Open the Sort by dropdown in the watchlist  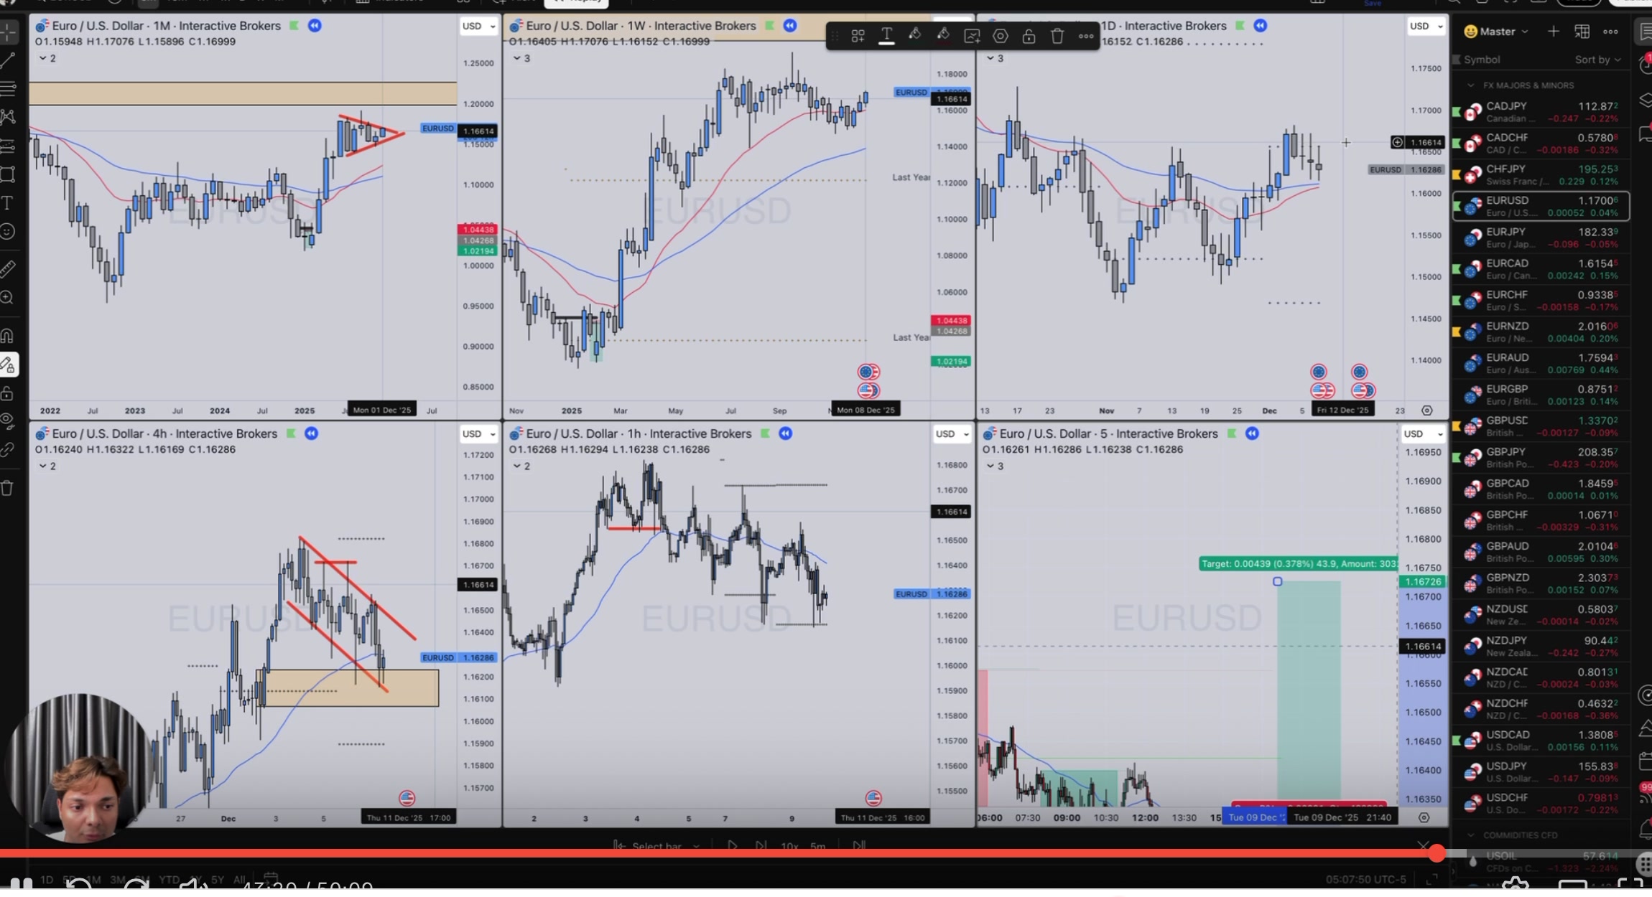point(1598,60)
